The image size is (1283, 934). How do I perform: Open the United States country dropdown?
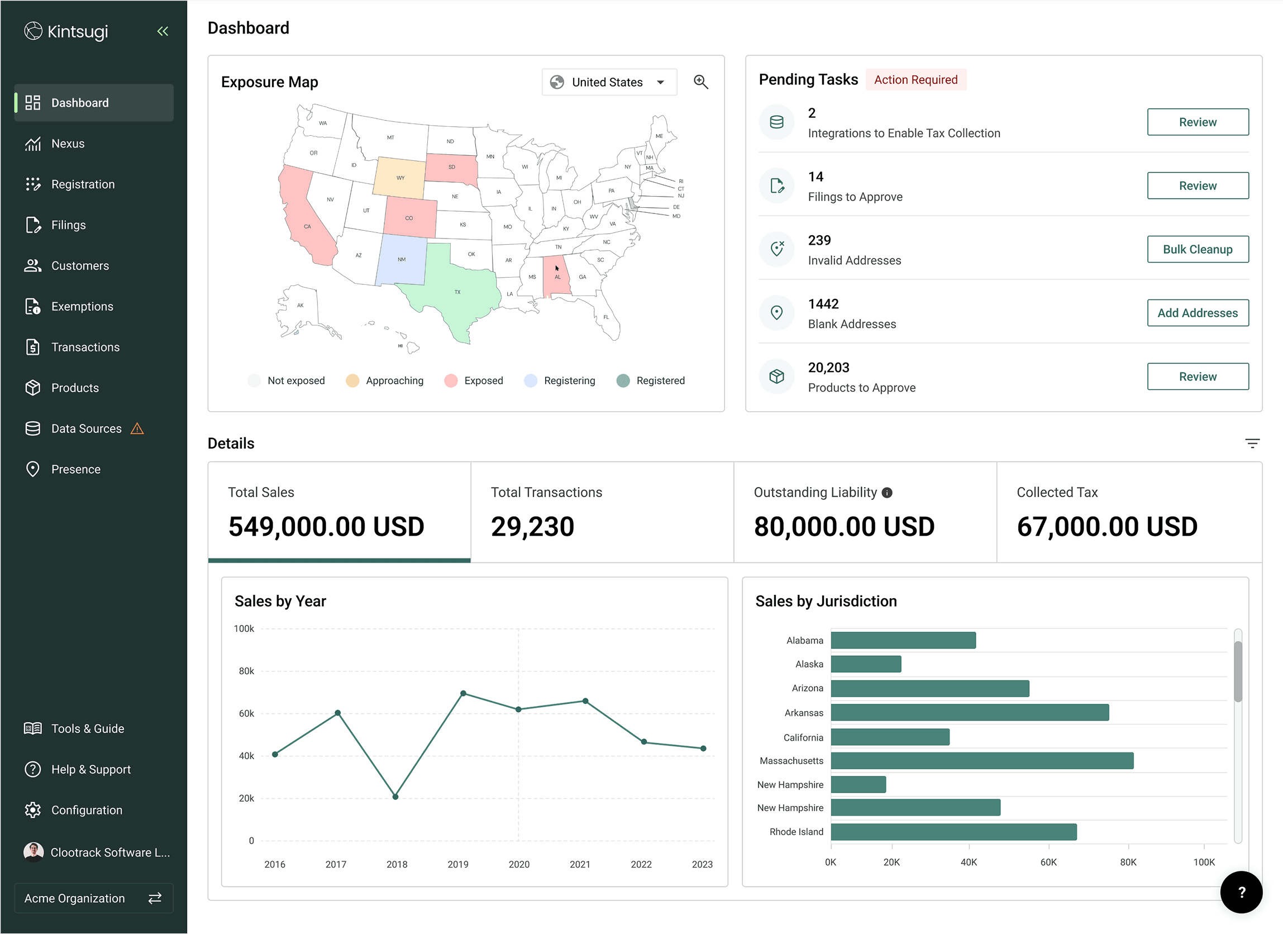(x=609, y=82)
